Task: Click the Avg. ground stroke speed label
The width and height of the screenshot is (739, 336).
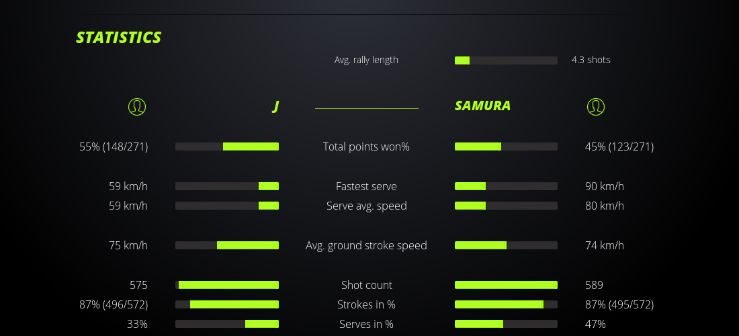Action: pos(366,245)
